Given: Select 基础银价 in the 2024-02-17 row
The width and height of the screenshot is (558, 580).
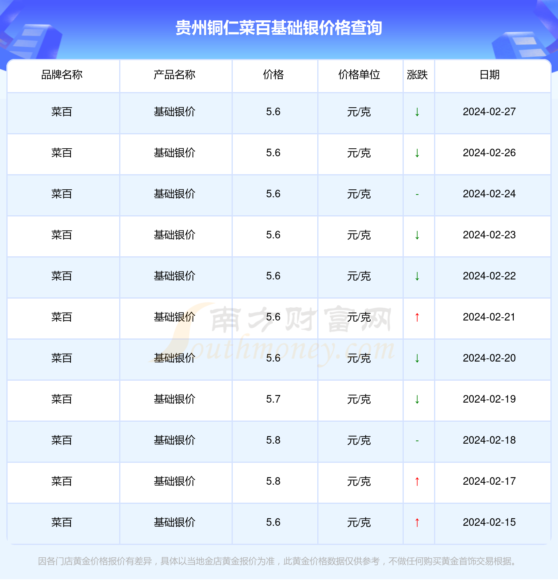Looking at the screenshot, I should tap(175, 482).
